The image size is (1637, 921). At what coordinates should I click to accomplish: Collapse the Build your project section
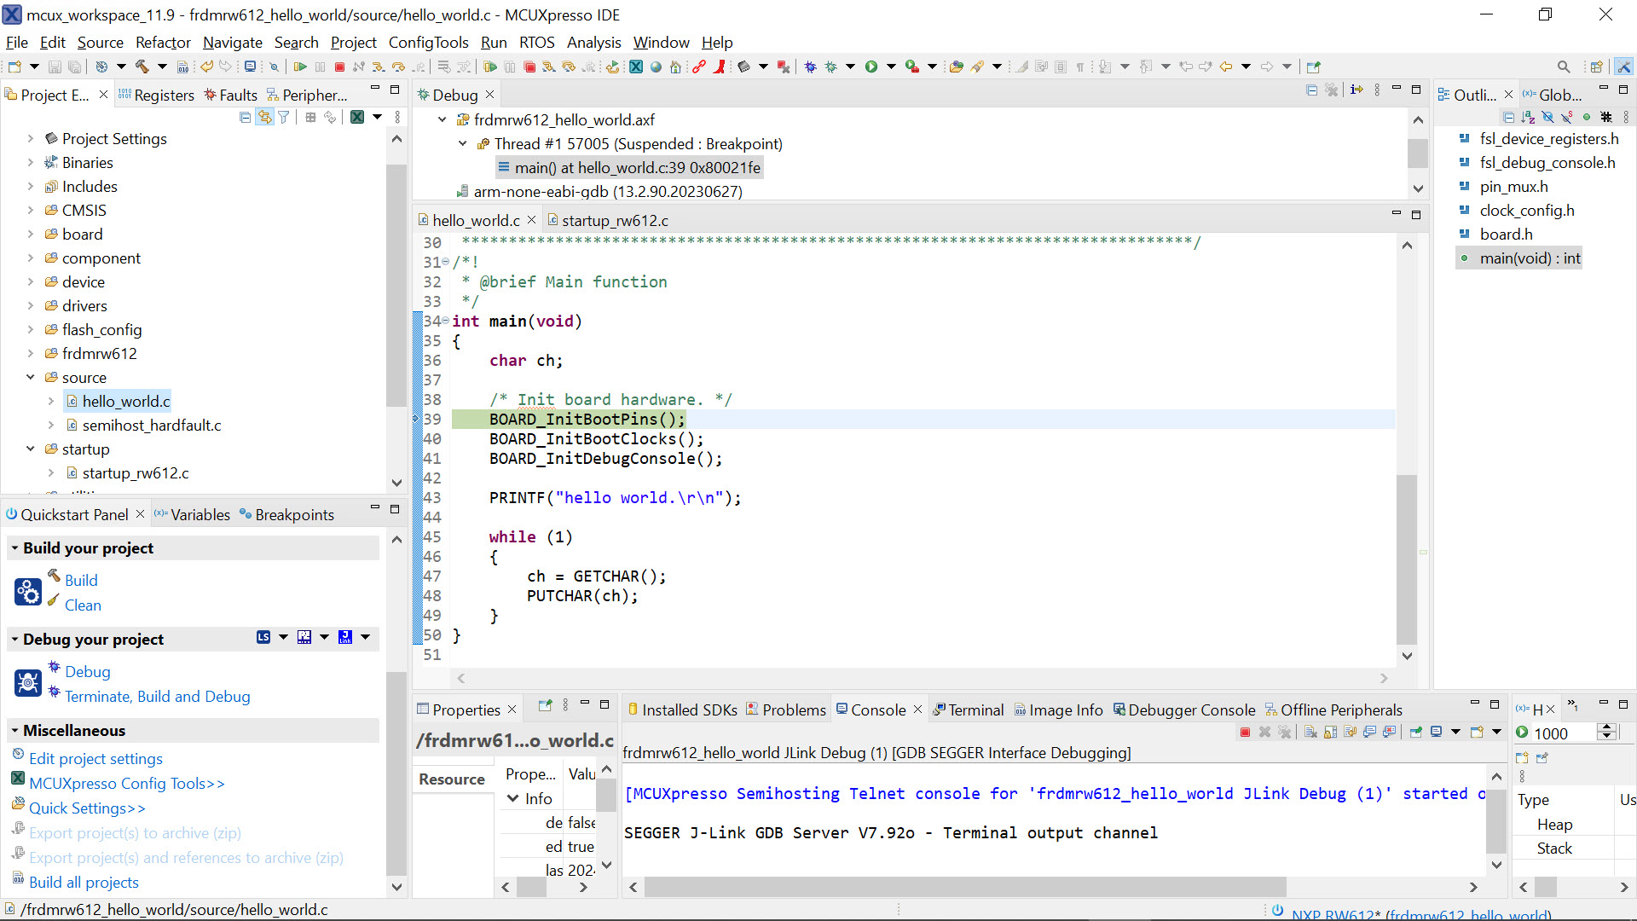point(14,548)
